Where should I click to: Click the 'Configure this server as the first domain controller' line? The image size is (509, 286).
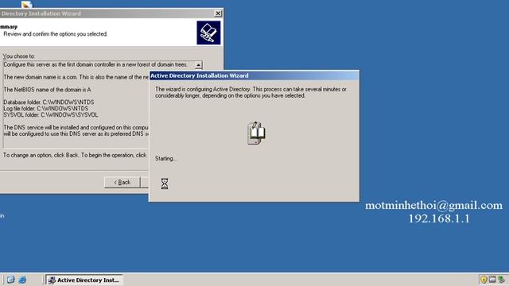[95, 64]
